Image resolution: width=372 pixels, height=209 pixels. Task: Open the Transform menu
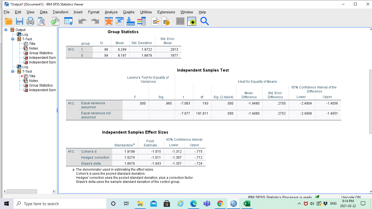(x=60, y=12)
